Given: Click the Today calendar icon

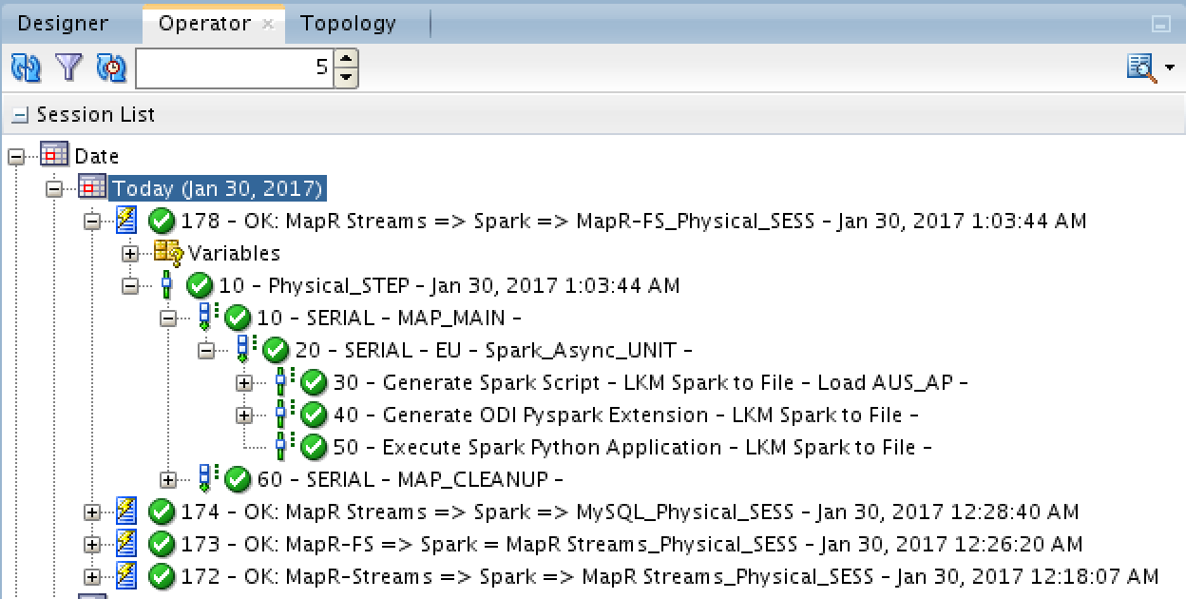Looking at the screenshot, I should coord(93,187).
